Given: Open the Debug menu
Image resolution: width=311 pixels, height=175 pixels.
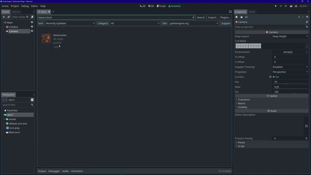Looking at the screenshot, I should pyautogui.click(x=25, y=6).
